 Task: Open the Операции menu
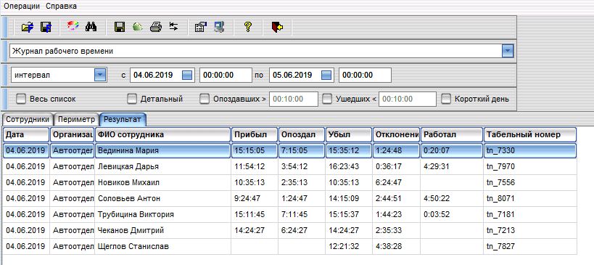coord(22,6)
